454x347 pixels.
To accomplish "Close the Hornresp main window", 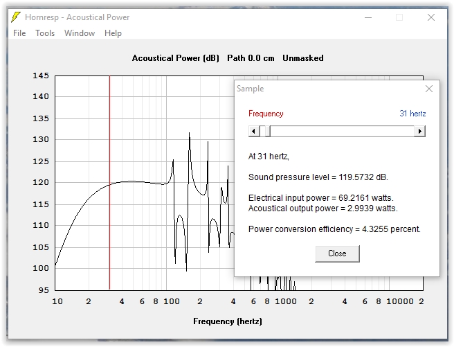I will point(431,17).
